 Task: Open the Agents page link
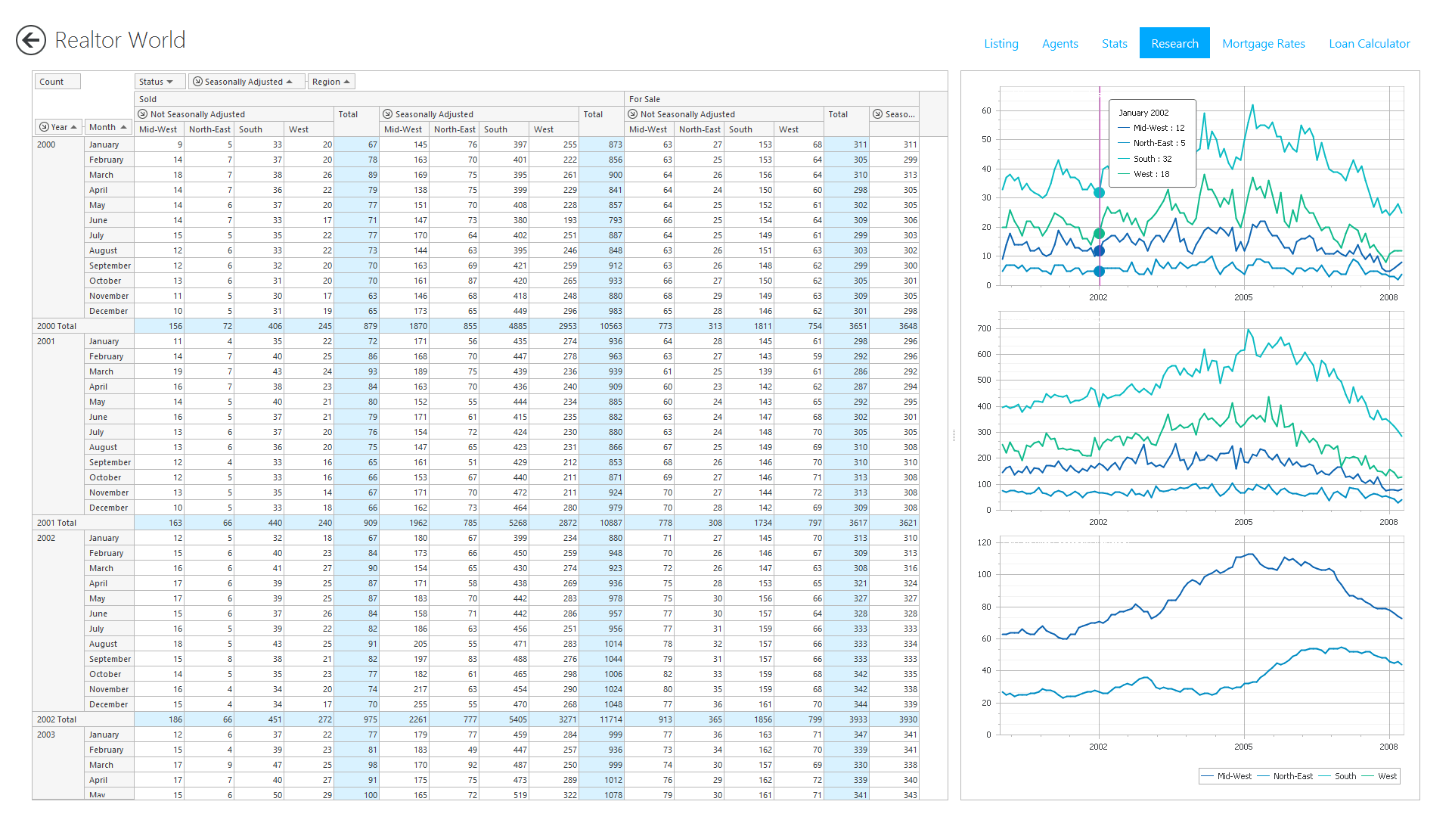[1060, 43]
